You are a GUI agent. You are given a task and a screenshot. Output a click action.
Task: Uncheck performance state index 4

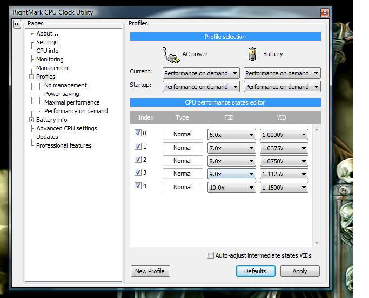138,185
